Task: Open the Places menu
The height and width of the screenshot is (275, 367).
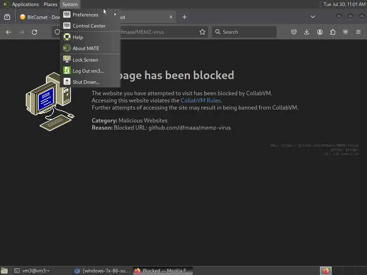Action: [50, 4]
